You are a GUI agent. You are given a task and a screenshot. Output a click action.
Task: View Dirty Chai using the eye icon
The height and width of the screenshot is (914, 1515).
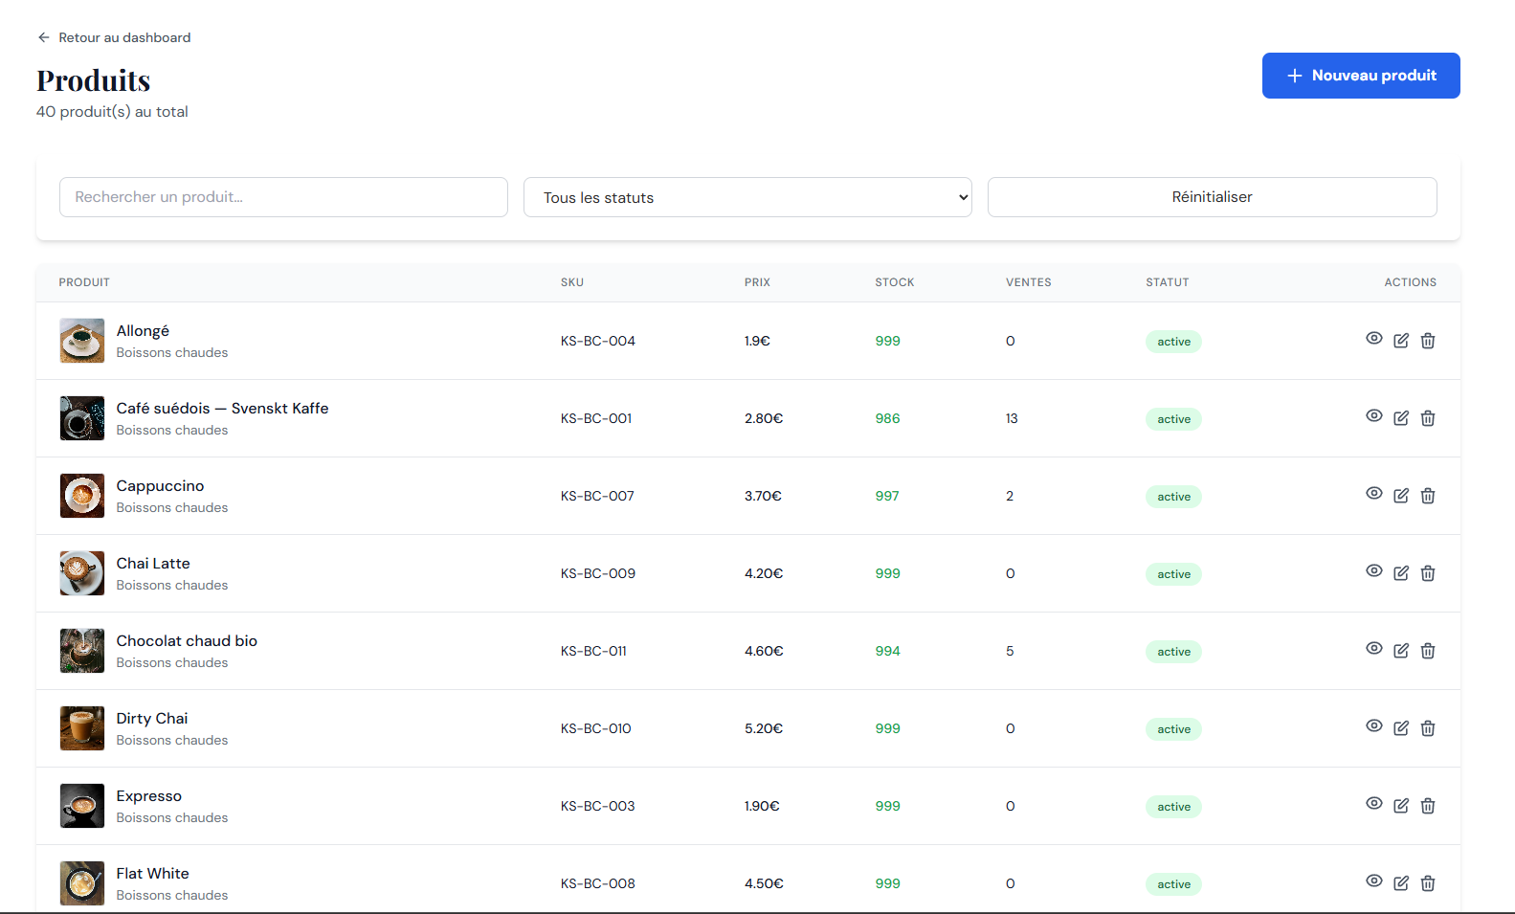1373,726
